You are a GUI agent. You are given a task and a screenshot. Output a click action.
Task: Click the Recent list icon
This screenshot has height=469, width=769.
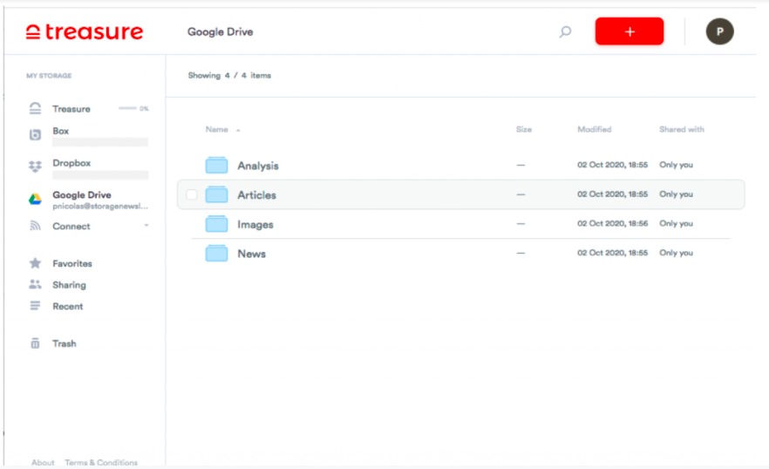35,306
